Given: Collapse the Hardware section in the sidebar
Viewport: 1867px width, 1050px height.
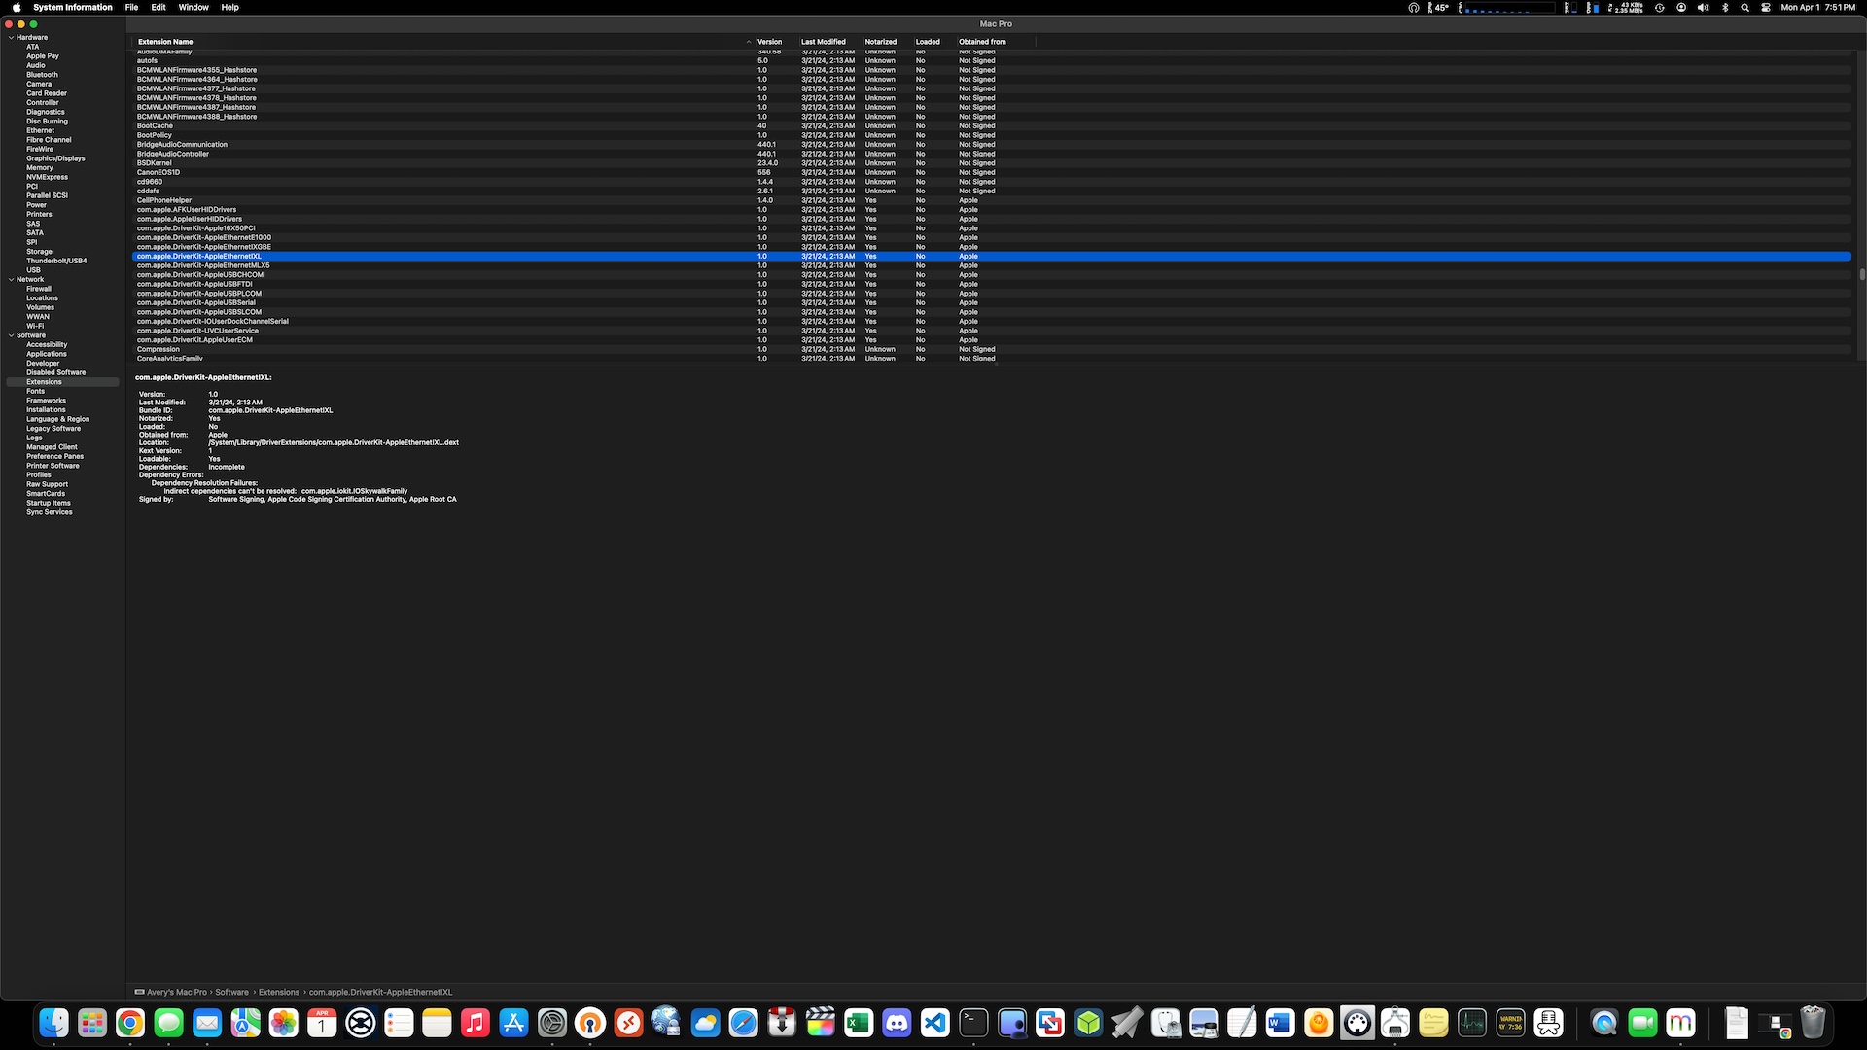Looking at the screenshot, I should point(11,37).
